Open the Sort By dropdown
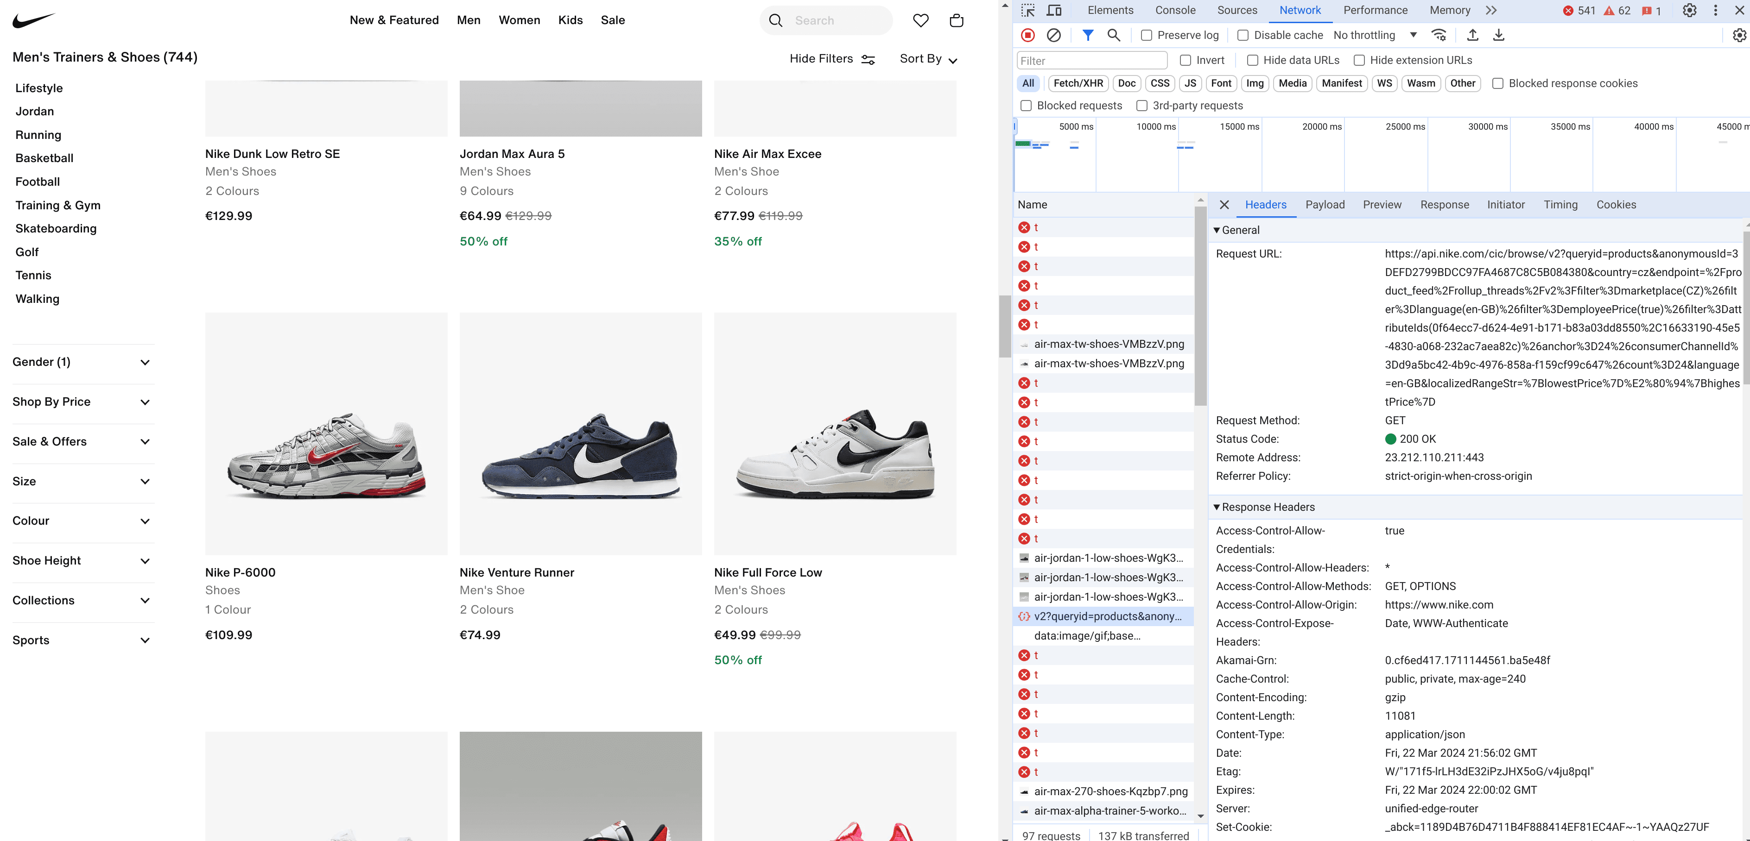Screen dimensions: 1750x841 pos(929,59)
